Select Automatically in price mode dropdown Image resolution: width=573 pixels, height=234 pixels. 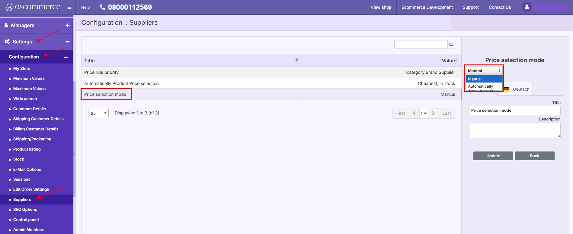tap(480, 86)
